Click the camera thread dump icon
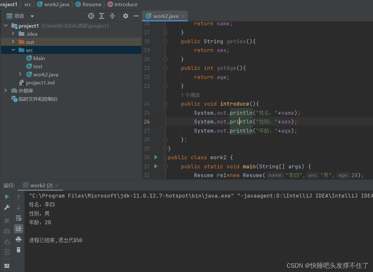Image resolution: width=373 pixels, height=272 pixels. point(7,231)
